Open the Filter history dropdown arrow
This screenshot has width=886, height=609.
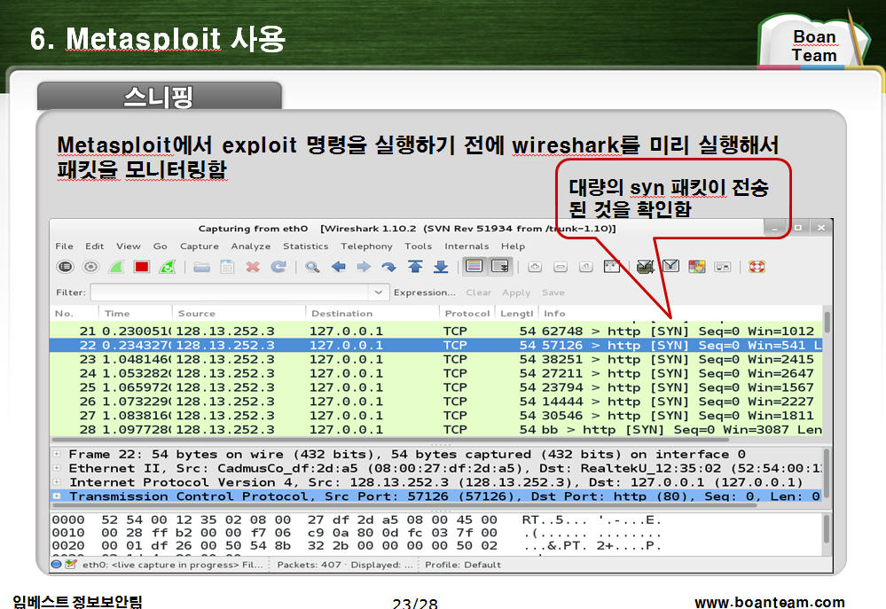378,292
